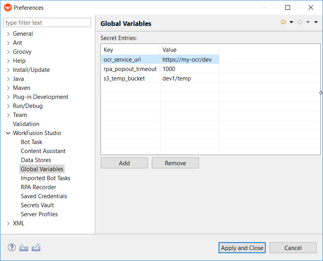Open the Content Assistant page

(43, 151)
